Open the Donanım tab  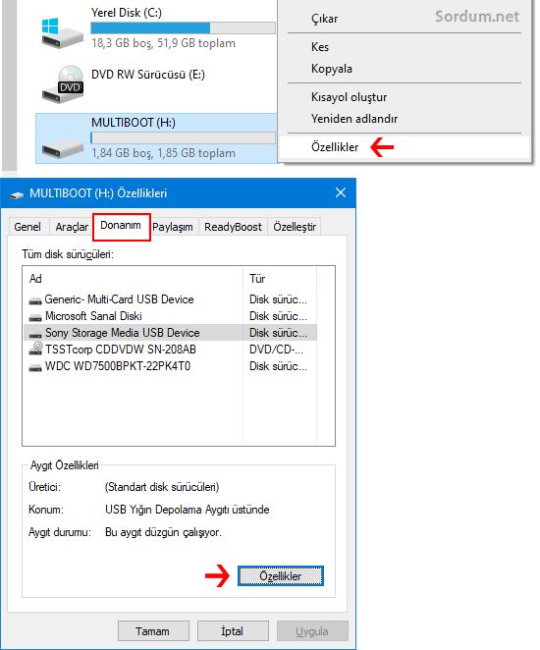pos(121,226)
